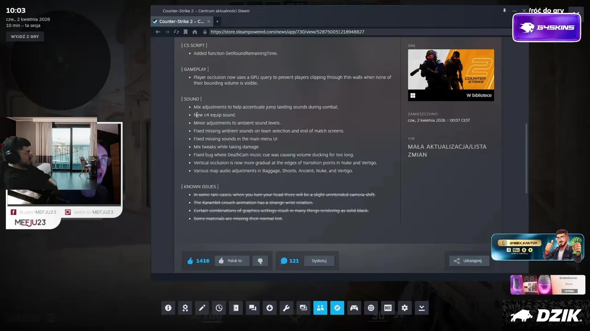Open overlay settings gear icon
This screenshot has width=590, height=331.
coord(405,308)
